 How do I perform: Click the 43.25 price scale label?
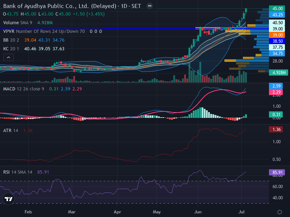[x=277, y=15]
